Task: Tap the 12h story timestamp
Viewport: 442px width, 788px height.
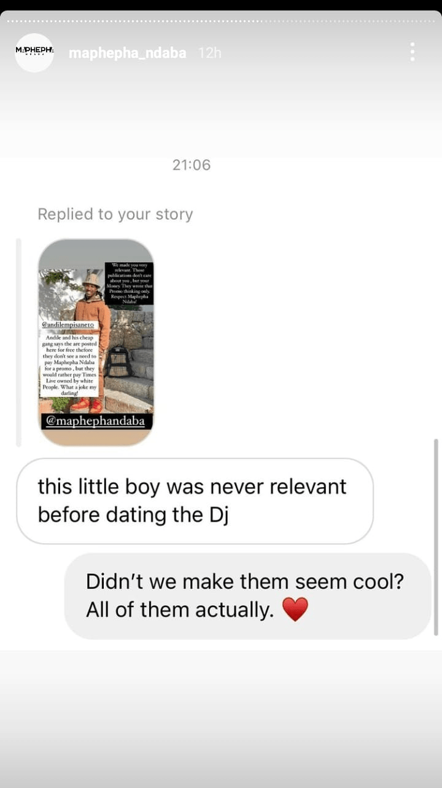Action: [210, 53]
